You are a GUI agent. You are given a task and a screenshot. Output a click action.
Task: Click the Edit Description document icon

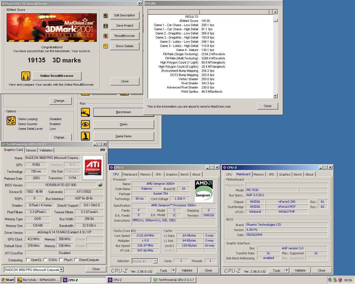(x=106, y=16)
